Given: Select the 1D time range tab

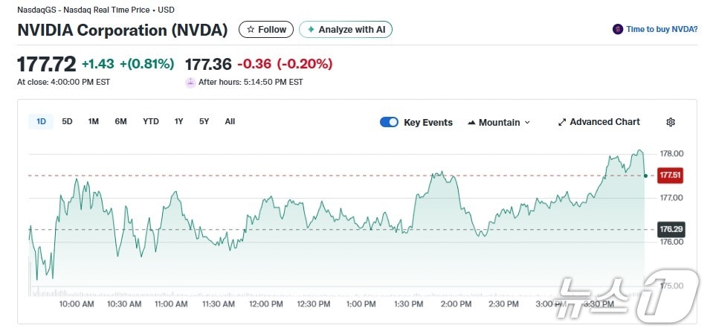Looking at the screenshot, I should 42,121.
